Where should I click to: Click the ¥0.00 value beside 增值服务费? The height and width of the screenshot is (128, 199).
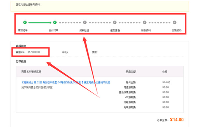166,88
